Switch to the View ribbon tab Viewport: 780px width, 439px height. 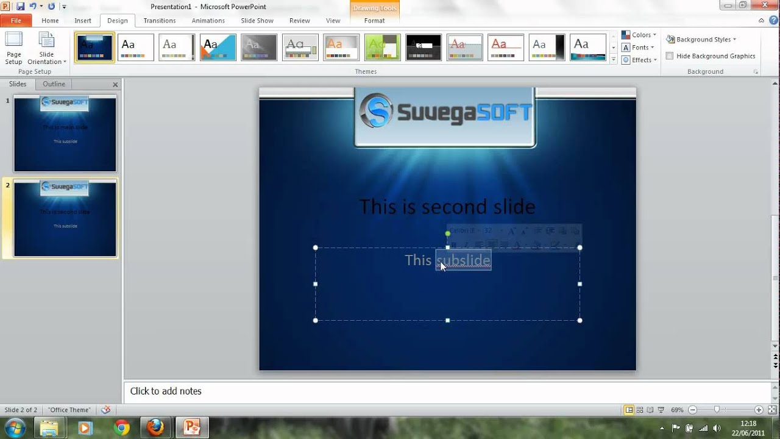(333, 21)
